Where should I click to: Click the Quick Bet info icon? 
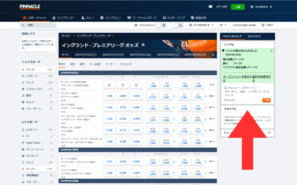tap(136, 25)
